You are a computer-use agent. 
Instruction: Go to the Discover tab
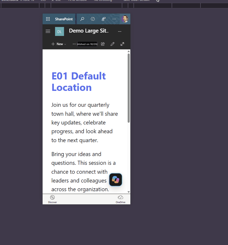click(52, 199)
